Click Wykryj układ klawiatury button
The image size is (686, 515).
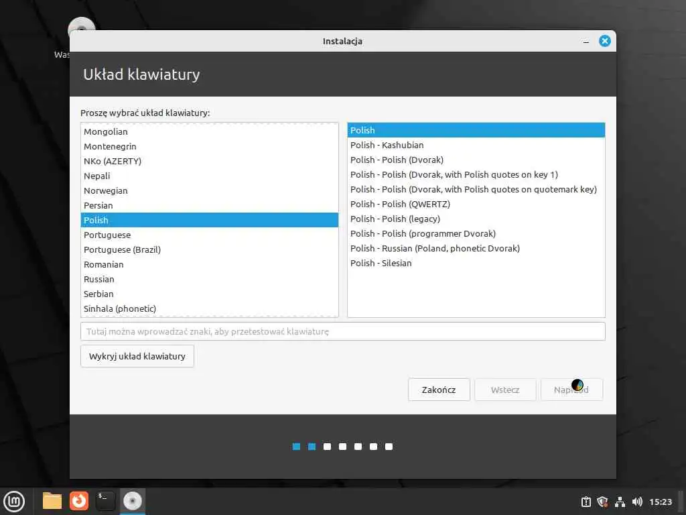click(x=137, y=356)
